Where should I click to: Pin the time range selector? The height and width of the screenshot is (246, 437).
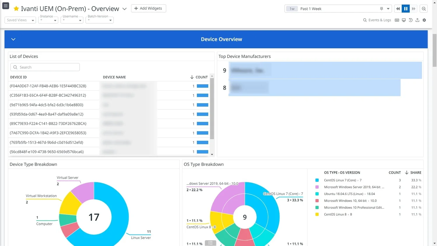(x=381, y=8)
